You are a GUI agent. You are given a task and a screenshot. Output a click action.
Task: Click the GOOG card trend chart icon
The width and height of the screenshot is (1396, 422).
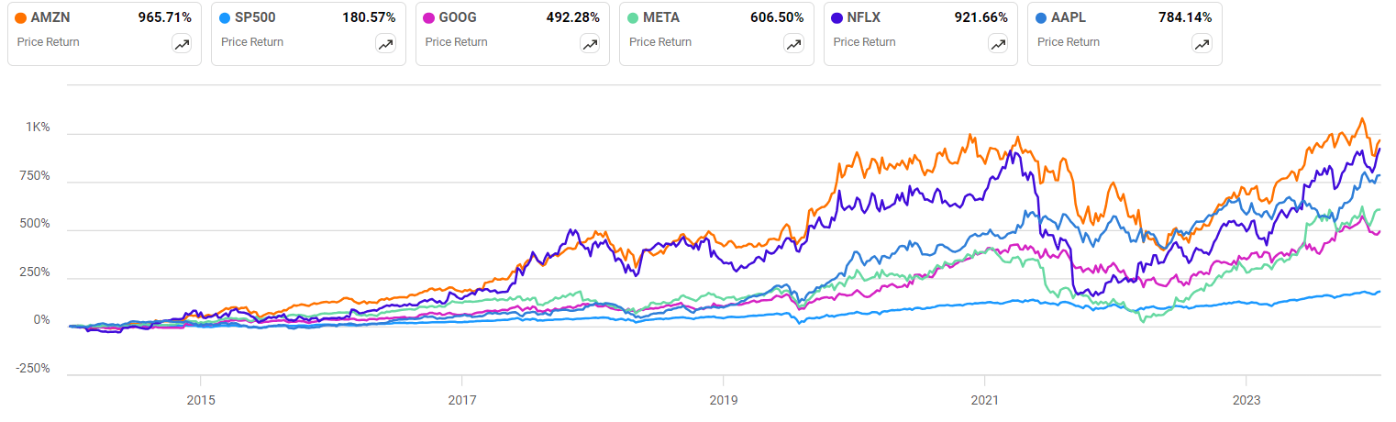click(590, 43)
